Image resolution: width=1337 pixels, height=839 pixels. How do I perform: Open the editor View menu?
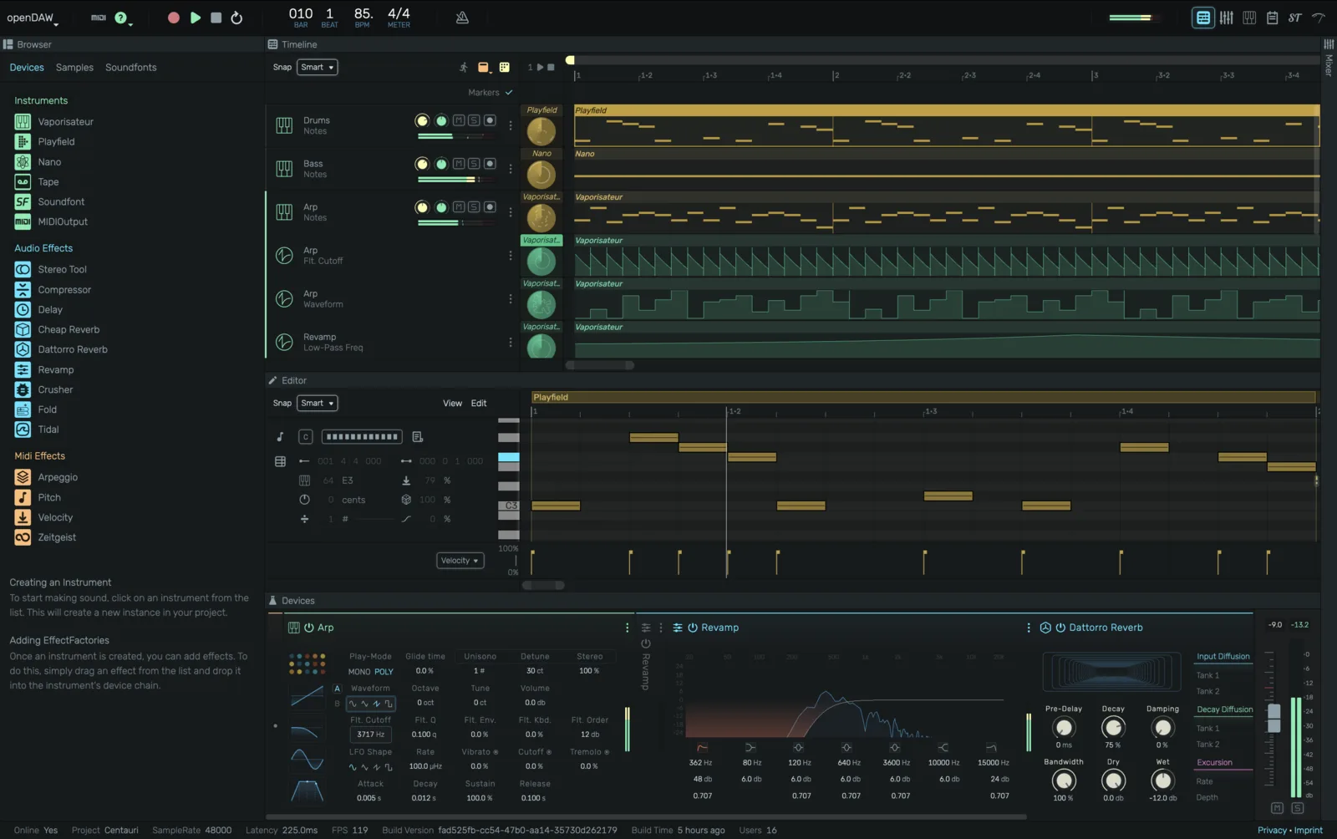pos(452,404)
